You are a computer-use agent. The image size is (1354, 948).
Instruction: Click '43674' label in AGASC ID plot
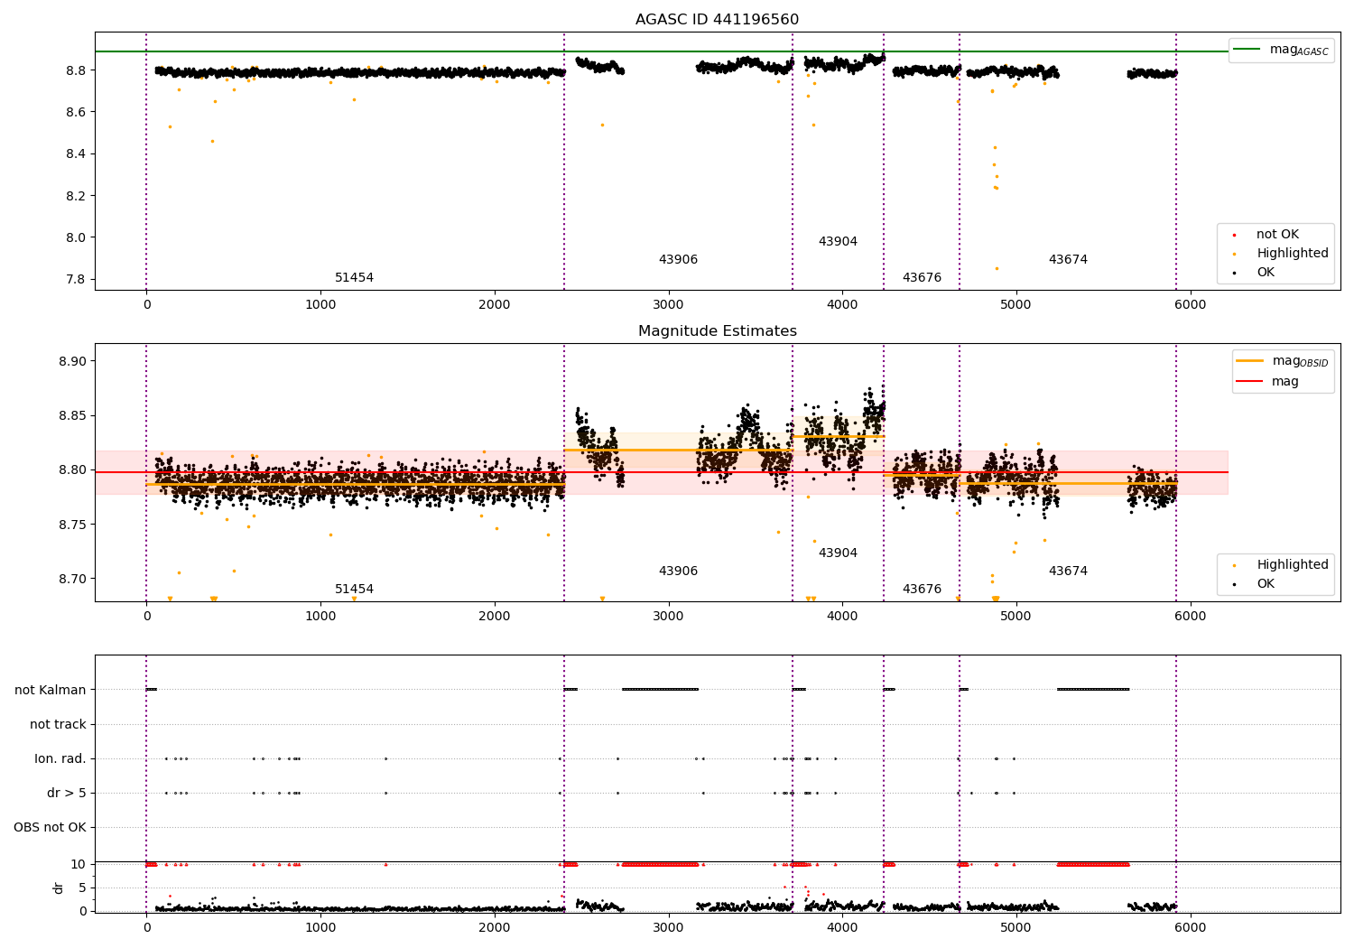coord(1068,259)
